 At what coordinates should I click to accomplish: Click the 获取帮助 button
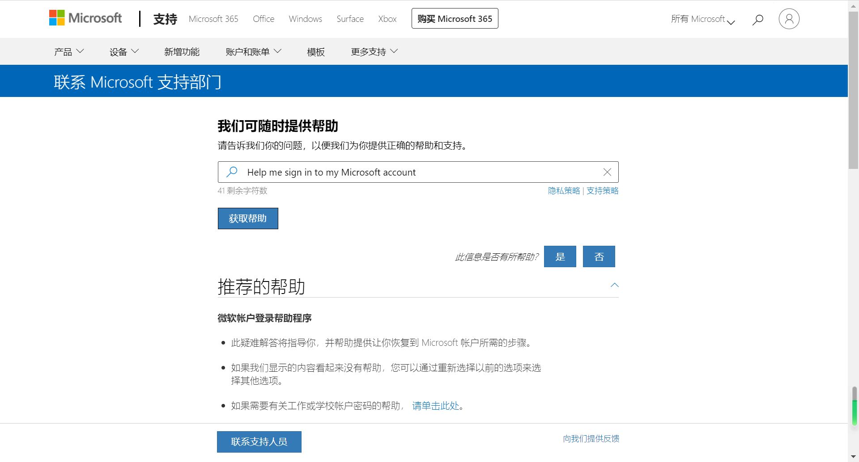[x=248, y=218]
